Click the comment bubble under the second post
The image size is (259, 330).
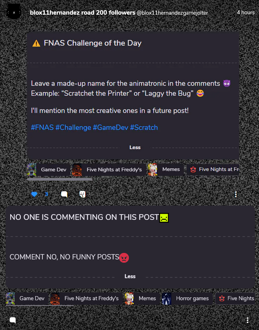point(13,320)
